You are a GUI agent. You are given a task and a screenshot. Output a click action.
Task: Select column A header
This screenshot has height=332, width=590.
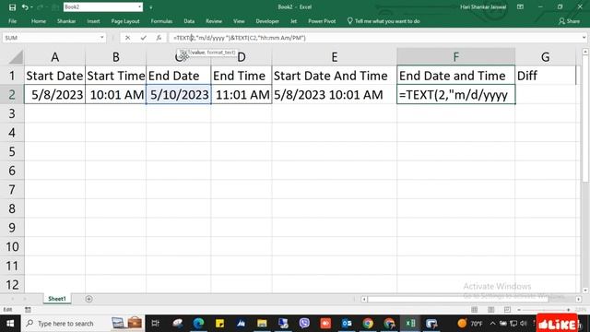pos(55,57)
